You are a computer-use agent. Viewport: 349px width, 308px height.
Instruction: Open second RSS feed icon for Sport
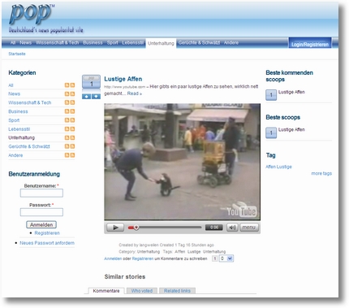coord(72,120)
